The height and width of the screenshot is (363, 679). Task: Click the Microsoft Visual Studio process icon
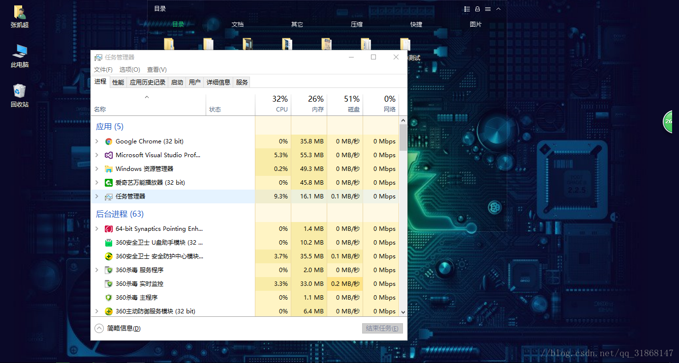(x=109, y=155)
